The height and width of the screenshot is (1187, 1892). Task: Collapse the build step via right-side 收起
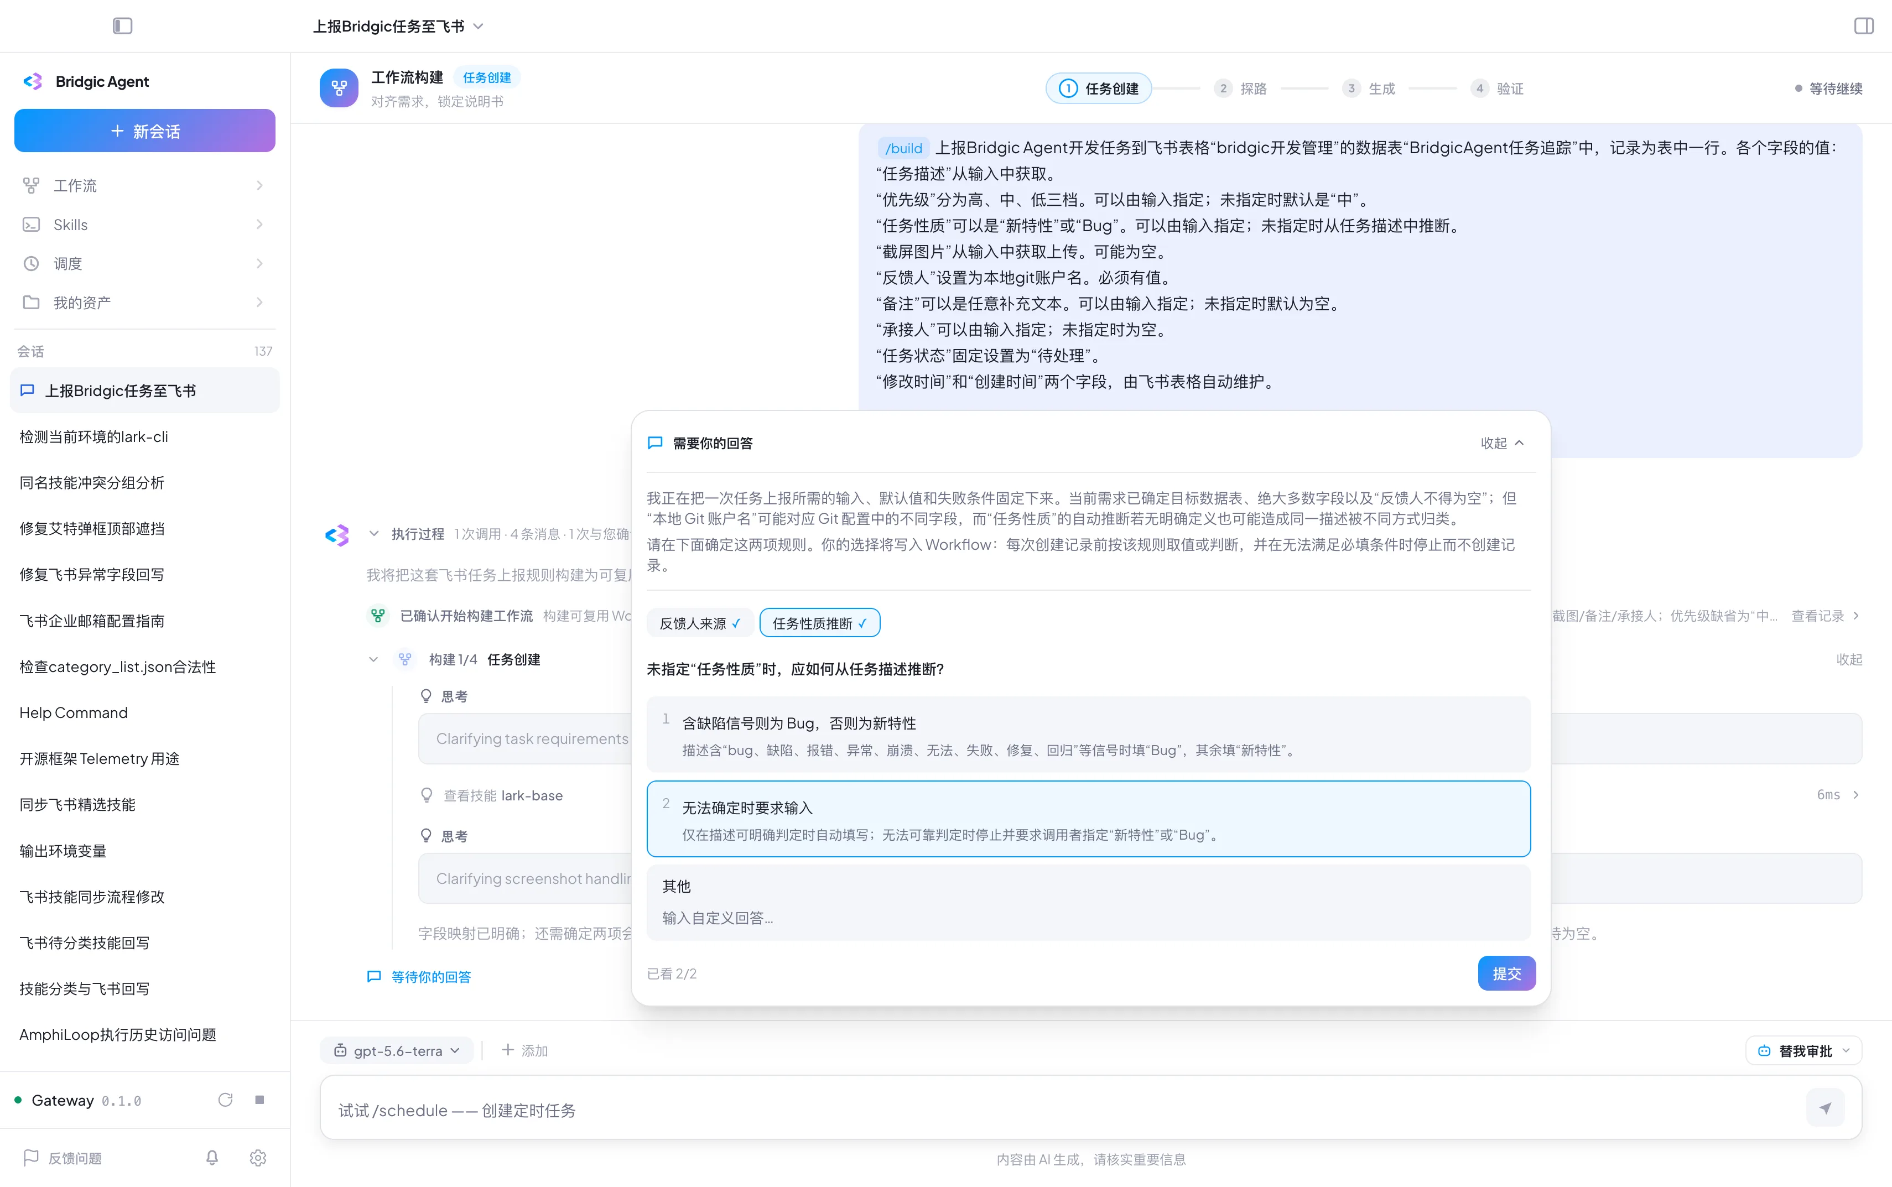coord(1849,659)
